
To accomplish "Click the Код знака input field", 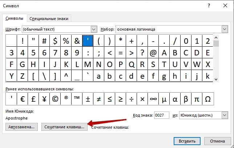I will (161, 115).
